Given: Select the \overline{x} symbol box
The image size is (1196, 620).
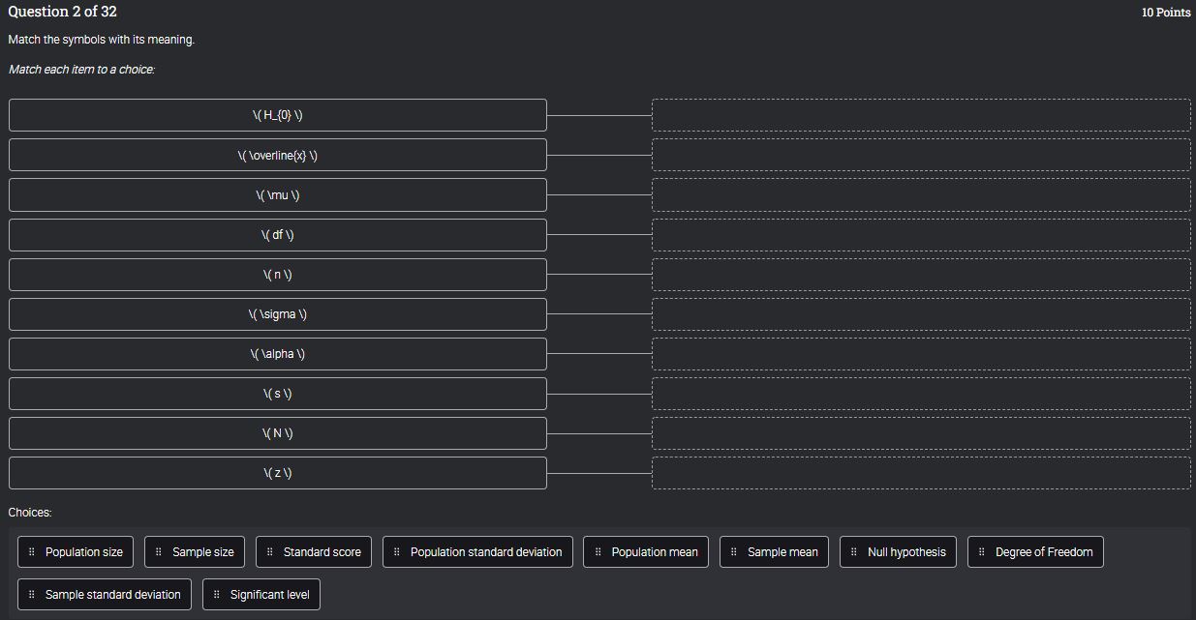Looking at the screenshot, I should (277, 155).
